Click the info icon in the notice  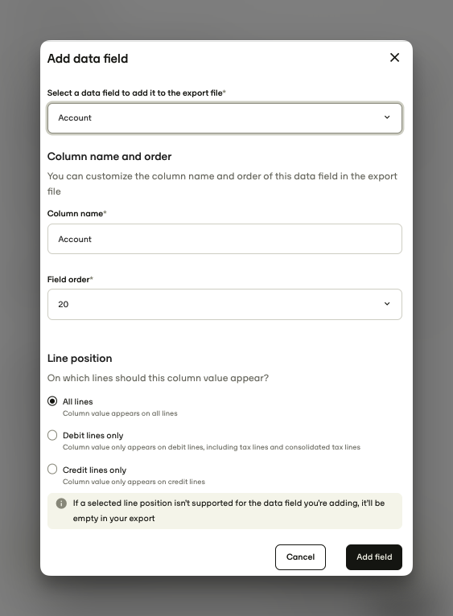click(61, 503)
